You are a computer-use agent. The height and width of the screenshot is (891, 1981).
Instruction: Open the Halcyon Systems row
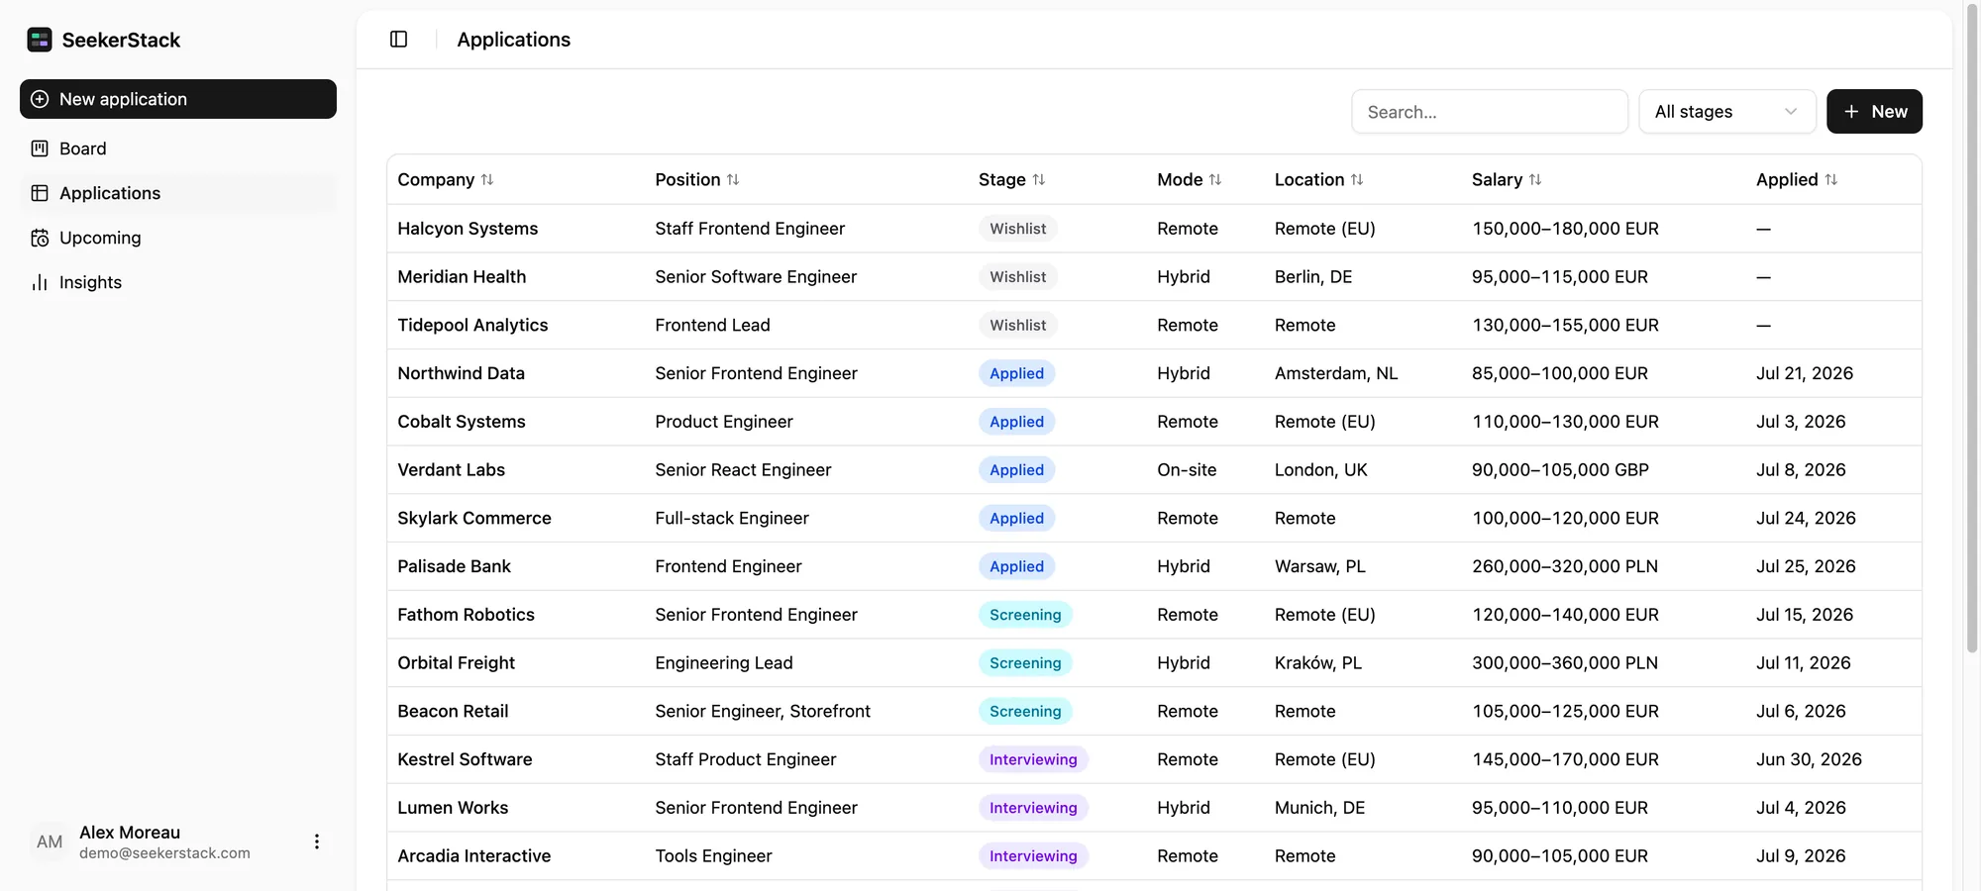tap(1154, 229)
